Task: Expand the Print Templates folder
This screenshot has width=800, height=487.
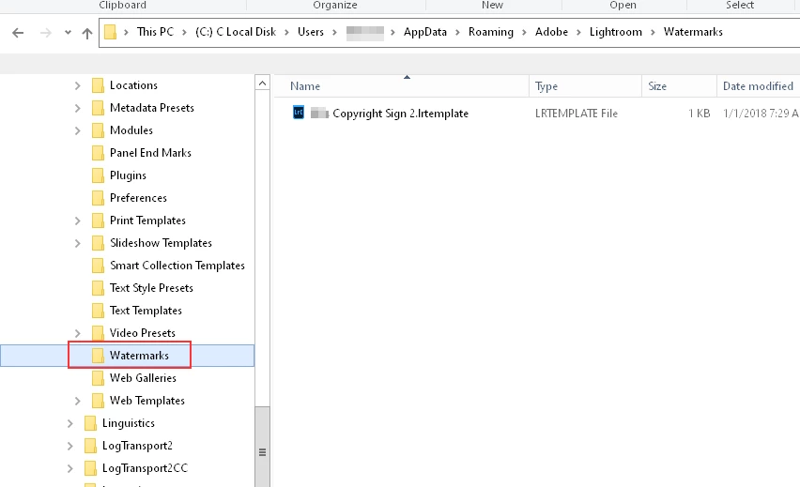Action: click(78, 221)
